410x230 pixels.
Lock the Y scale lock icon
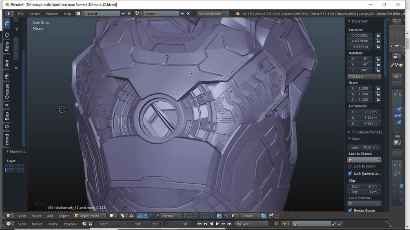pos(378,94)
